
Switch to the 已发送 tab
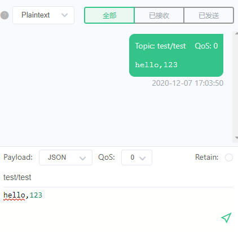tap(209, 15)
